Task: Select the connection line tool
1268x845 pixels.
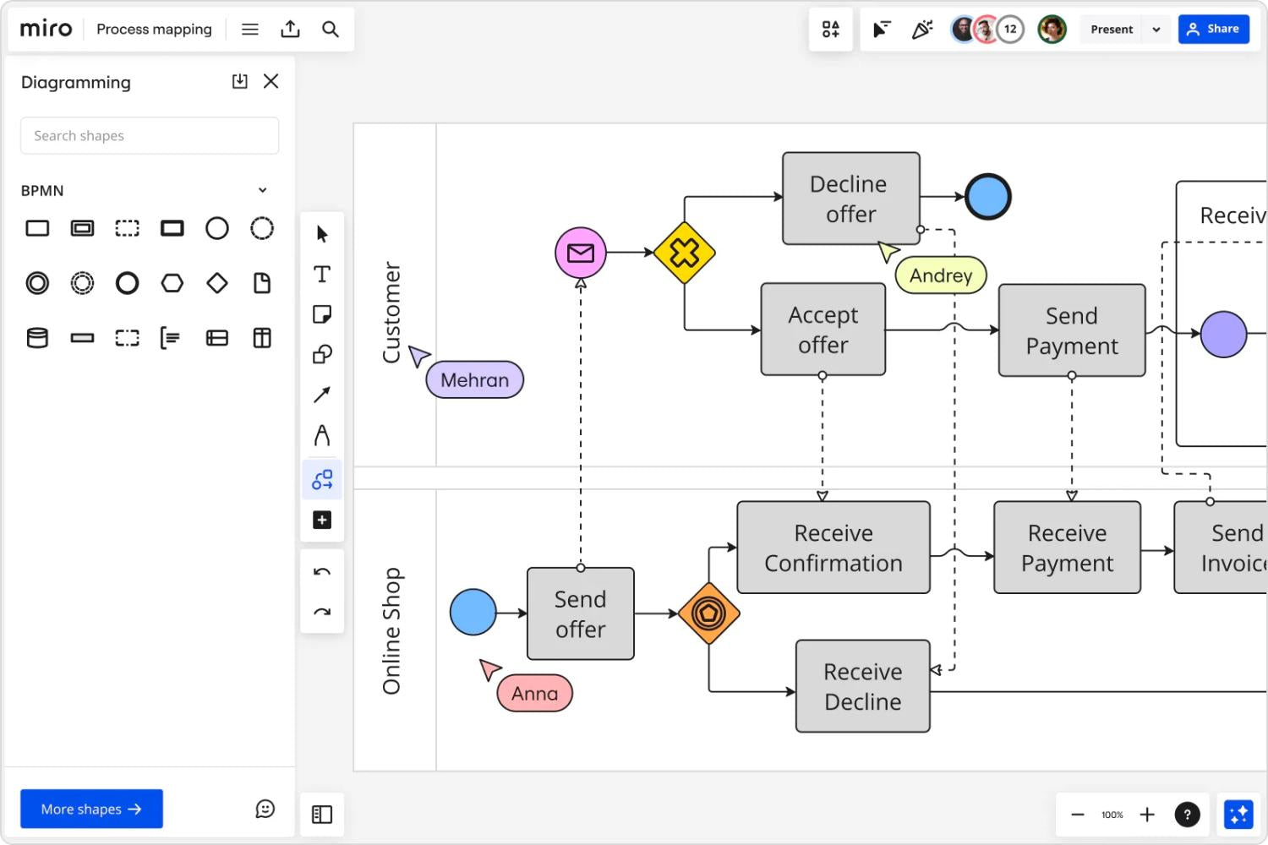Action: [x=322, y=479]
